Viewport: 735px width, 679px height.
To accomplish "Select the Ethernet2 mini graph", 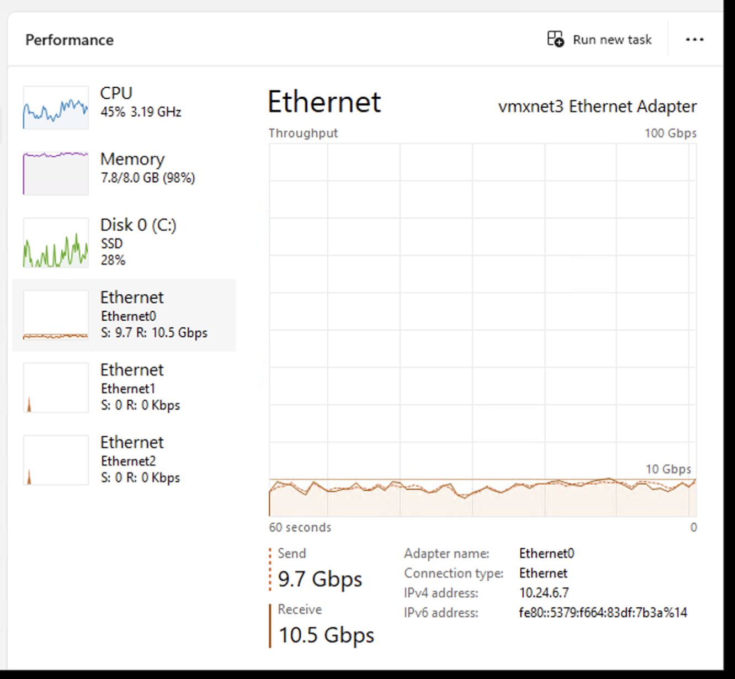I will (x=56, y=460).
